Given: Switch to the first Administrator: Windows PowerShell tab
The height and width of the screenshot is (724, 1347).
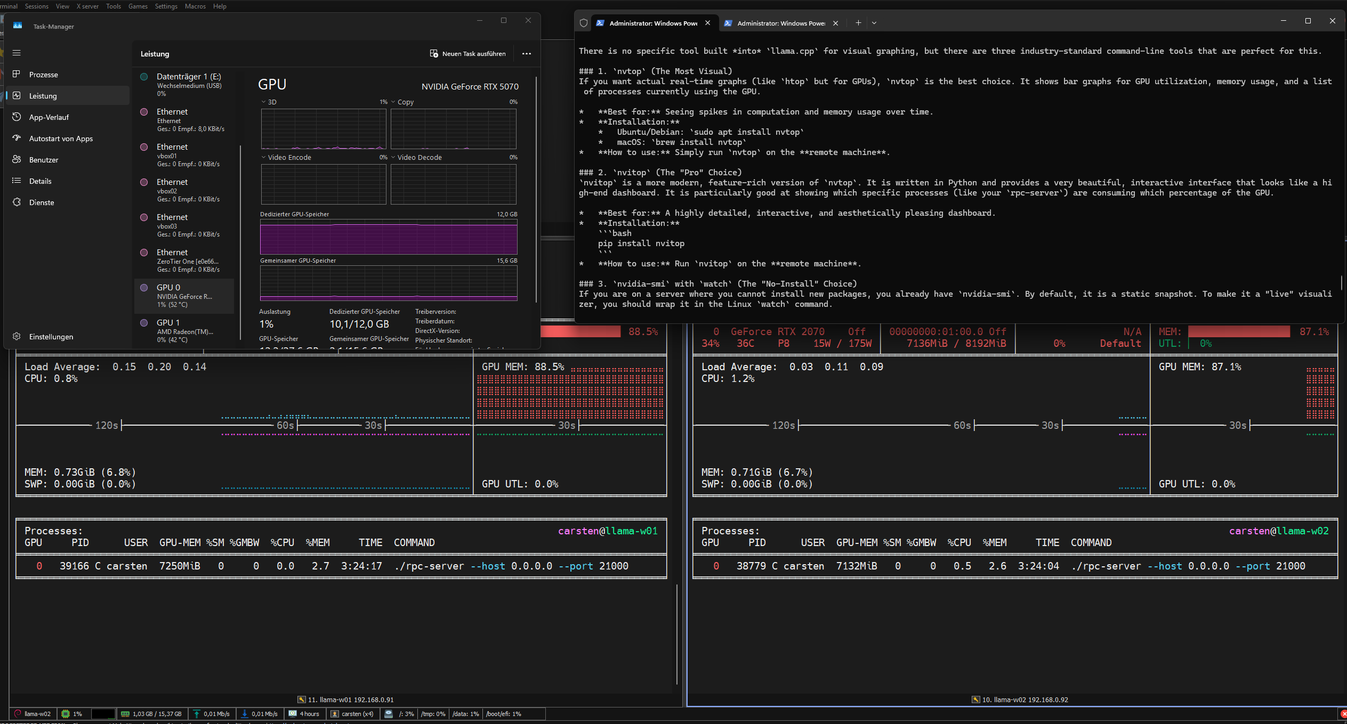Looking at the screenshot, I should click(654, 23).
